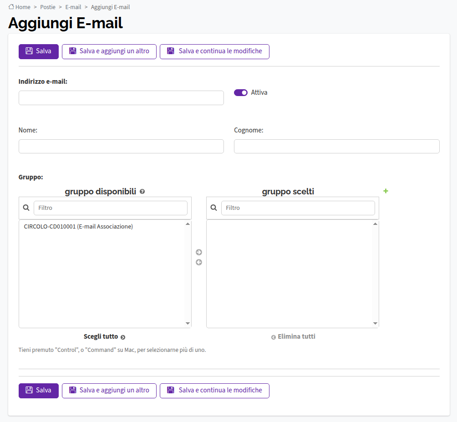Click down arrow of disponibili list scrollbar
The image size is (457, 422).
(x=188, y=323)
